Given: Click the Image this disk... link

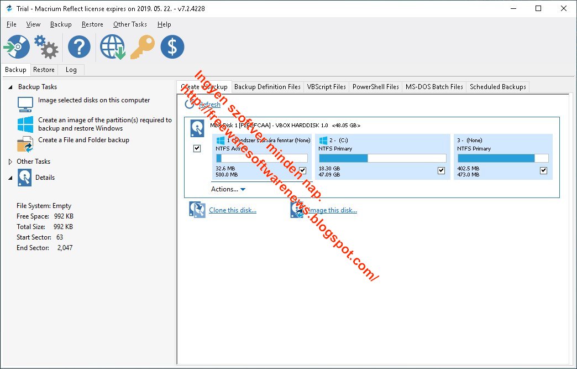Looking at the screenshot, I should coord(332,210).
